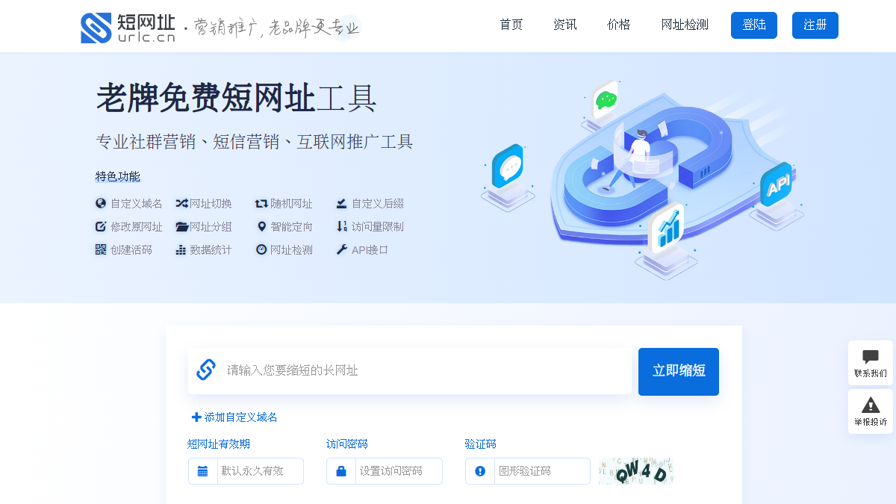The width and height of the screenshot is (896, 504).
Task: Click the 验证码 label
Action: 480,444
